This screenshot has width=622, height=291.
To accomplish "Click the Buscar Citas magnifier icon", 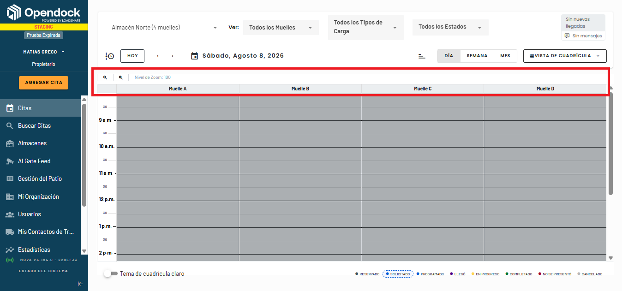I will (x=10, y=125).
